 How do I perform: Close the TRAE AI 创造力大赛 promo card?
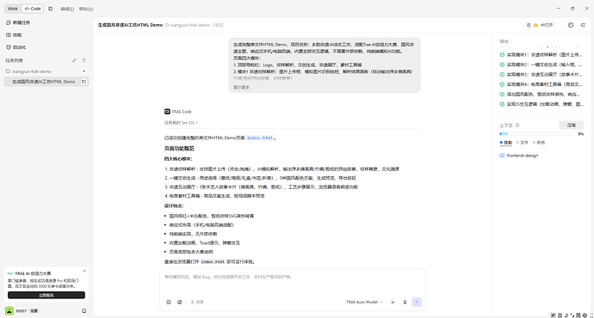point(84,271)
